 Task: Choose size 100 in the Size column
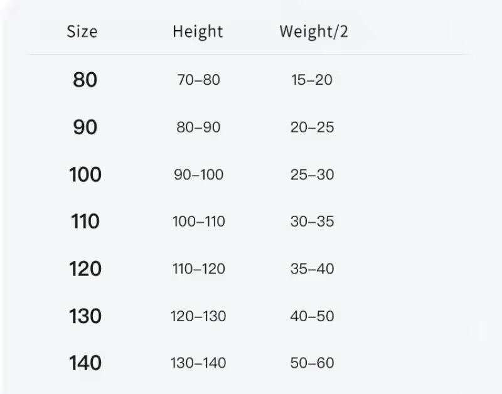point(85,174)
